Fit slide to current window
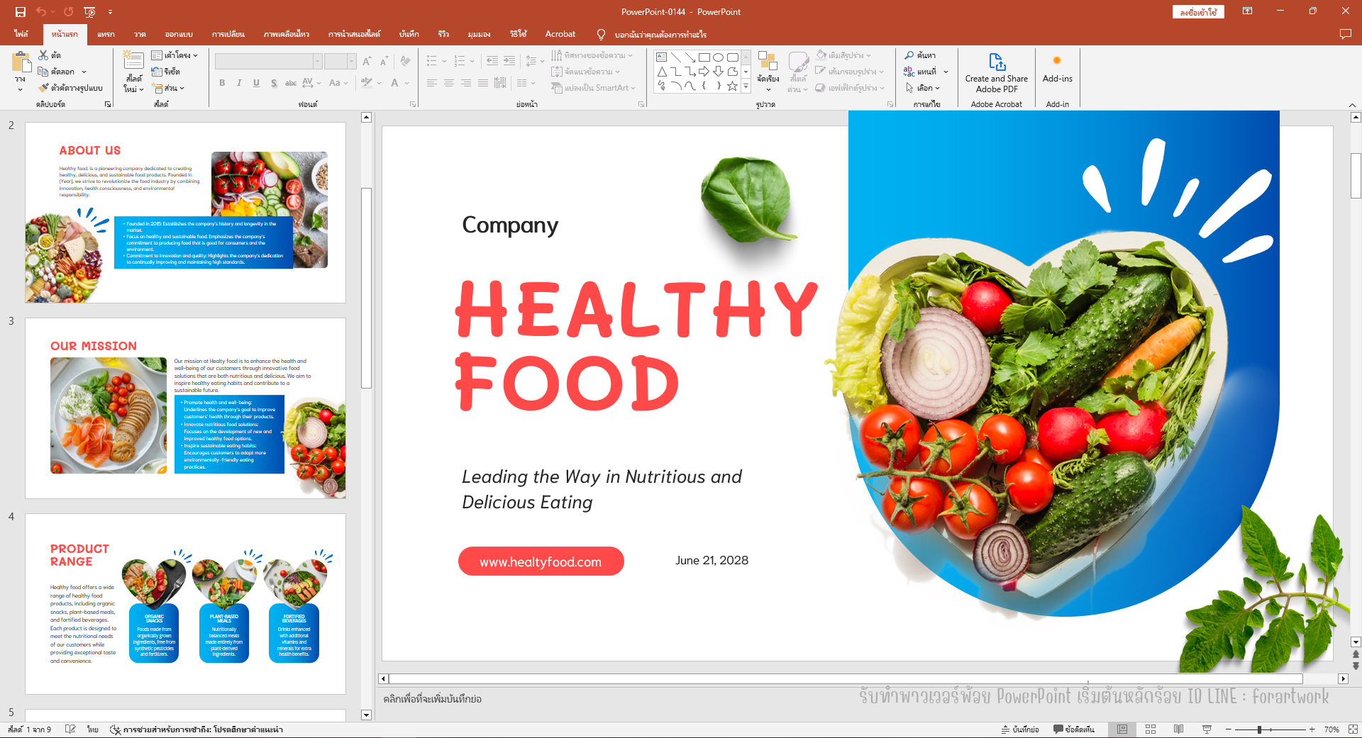The image size is (1362, 738). pyautogui.click(x=1353, y=729)
